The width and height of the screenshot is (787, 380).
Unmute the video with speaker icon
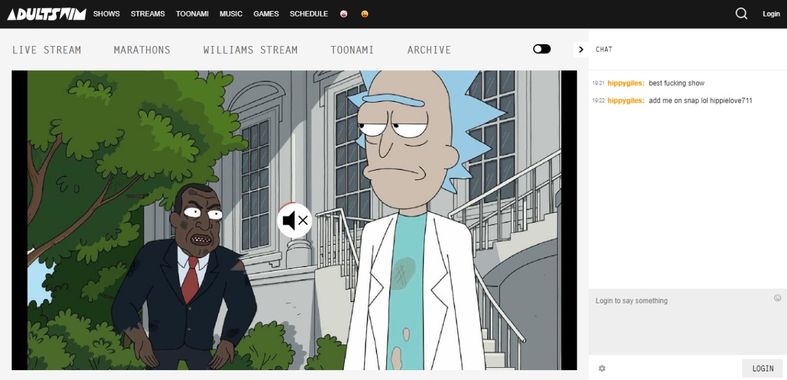[x=295, y=220]
